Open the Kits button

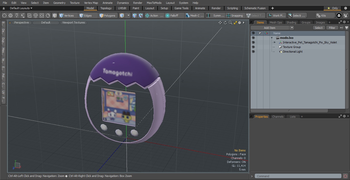pos(325,16)
